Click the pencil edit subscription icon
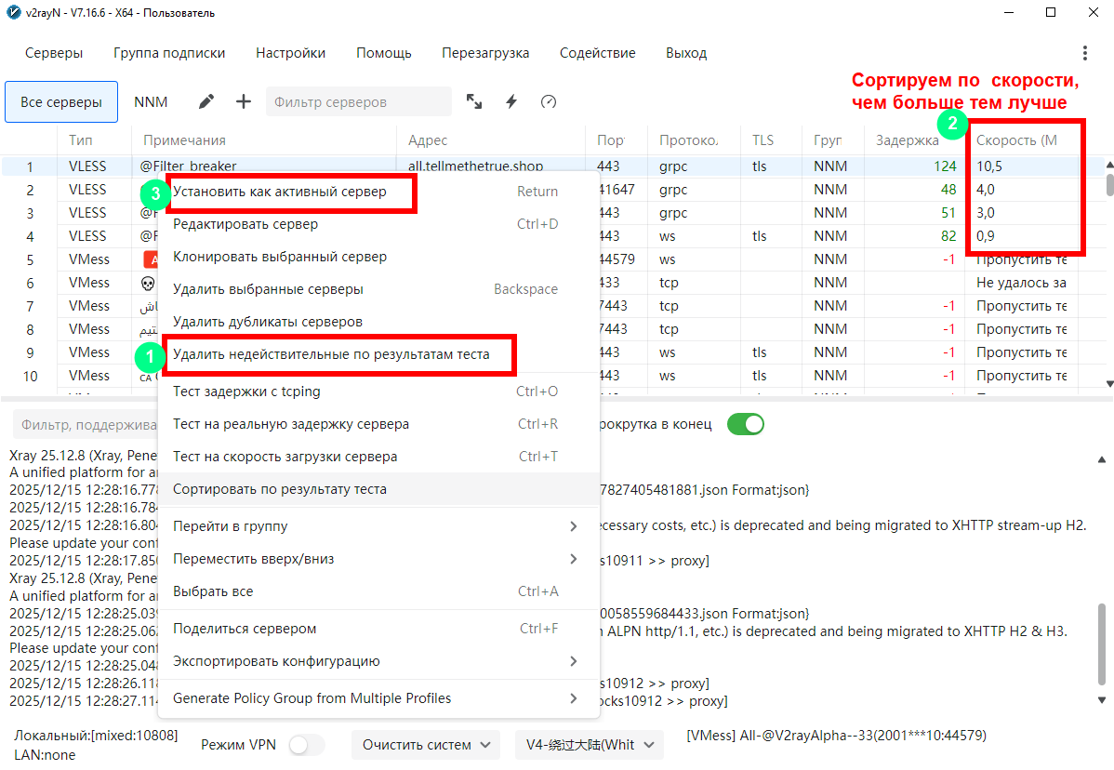Screen dimensions: 1114x770 (206, 101)
